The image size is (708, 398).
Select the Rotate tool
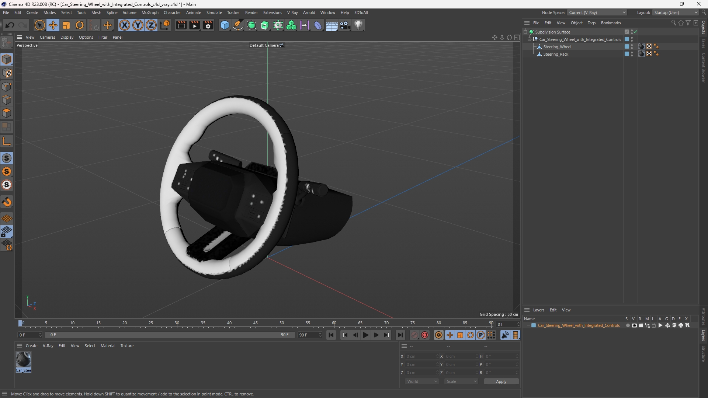[80, 25]
